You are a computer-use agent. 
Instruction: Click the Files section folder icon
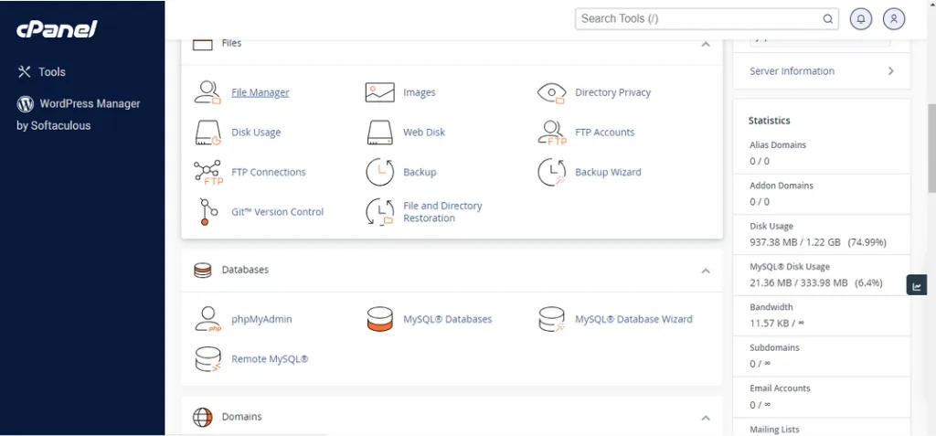(x=202, y=44)
